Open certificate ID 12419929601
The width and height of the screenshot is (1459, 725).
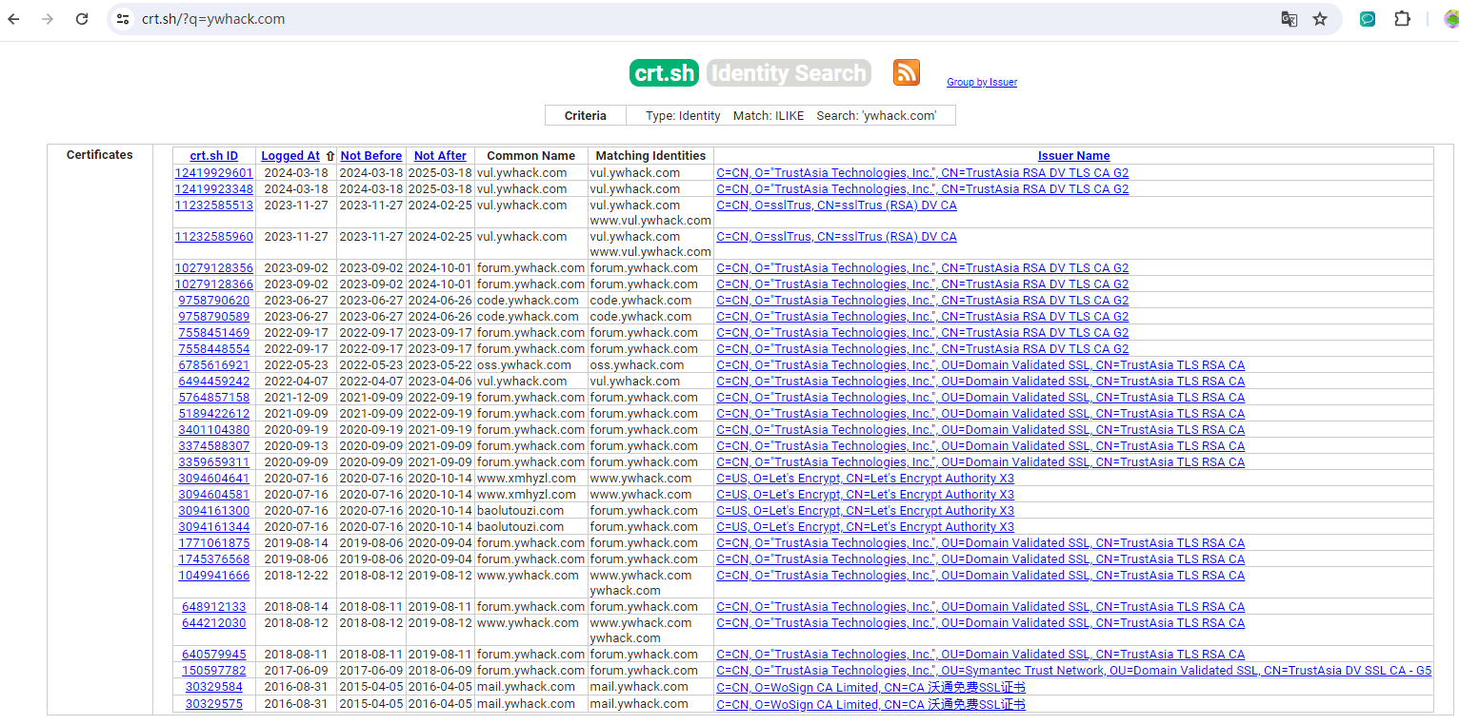coord(213,173)
